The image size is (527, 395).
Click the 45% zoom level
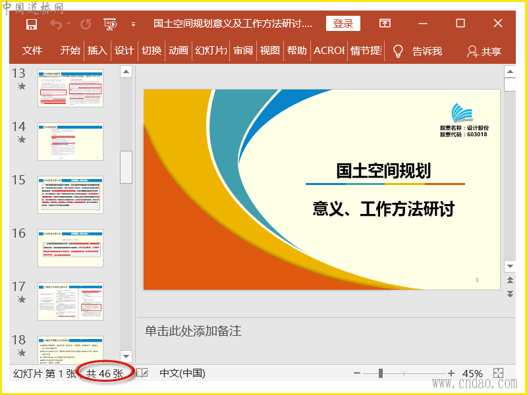click(x=472, y=373)
